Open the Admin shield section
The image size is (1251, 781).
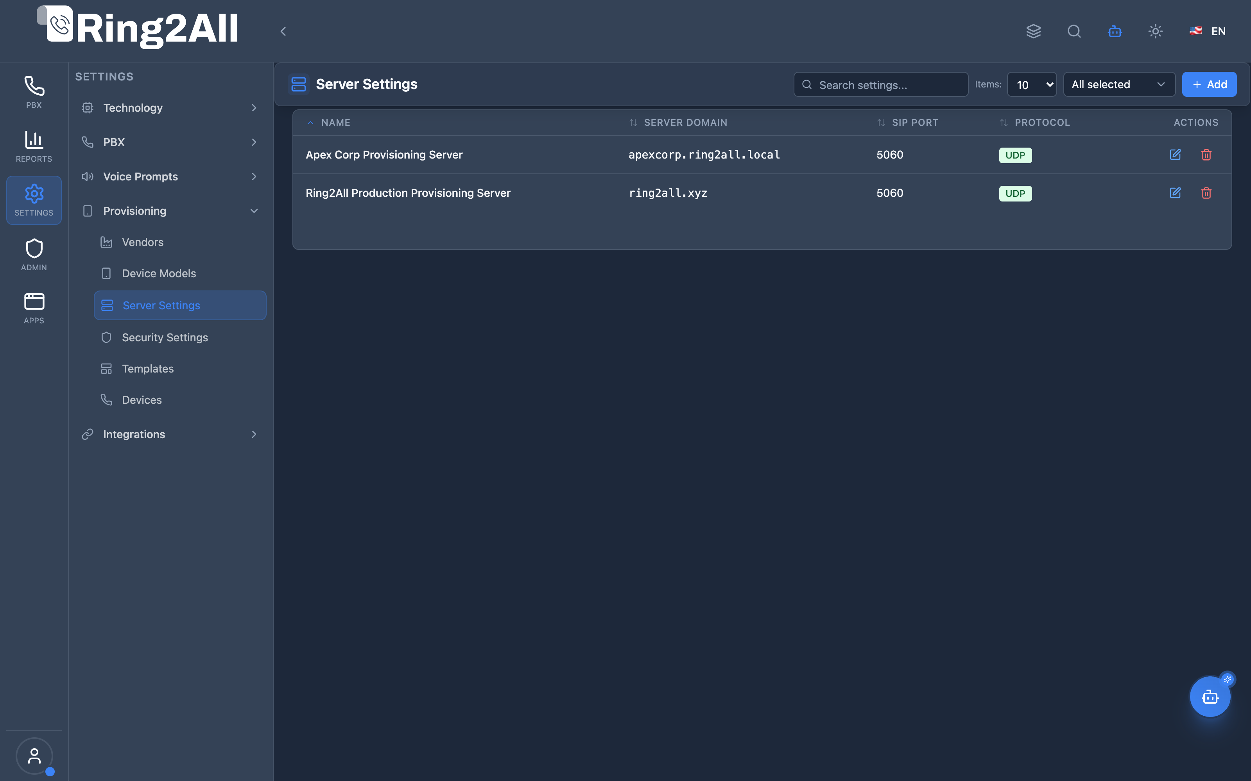pos(34,255)
